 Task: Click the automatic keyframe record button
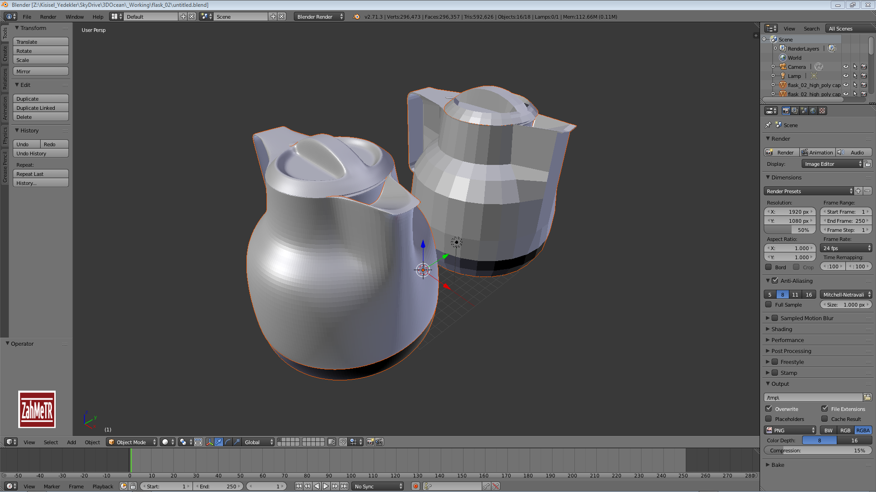tap(415, 486)
